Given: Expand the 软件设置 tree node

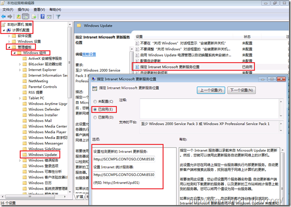Looking at the screenshot, I should 9,36.
